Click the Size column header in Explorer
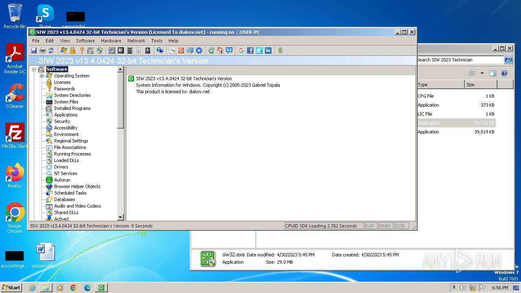Image resolution: width=521 pixels, height=293 pixels. 481,85
